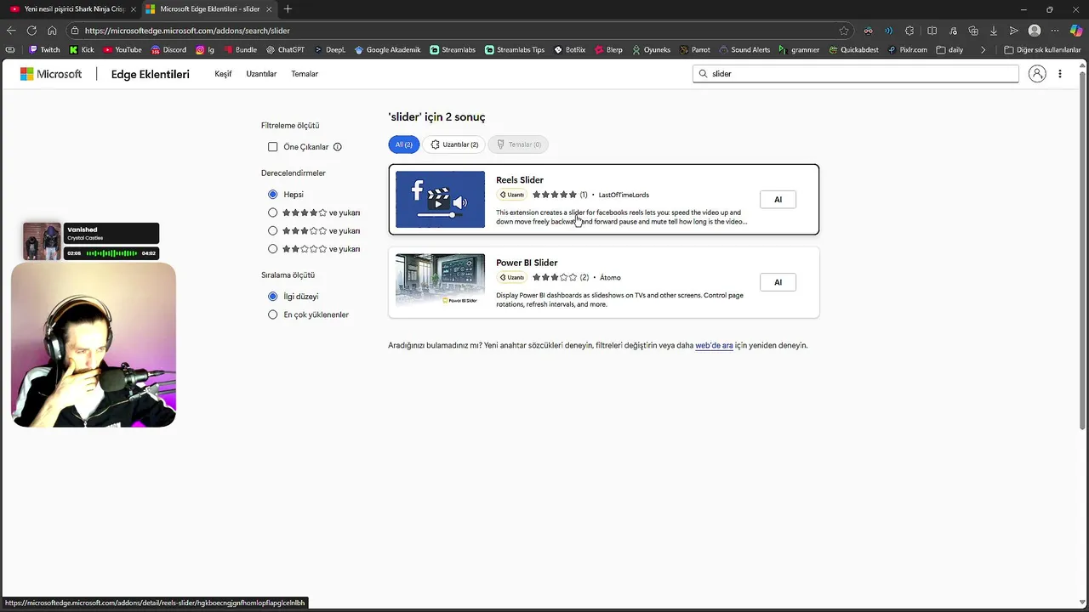1089x612 pixels.
Task: Select the Uzantılar (2) filter chip
Action: click(x=454, y=144)
